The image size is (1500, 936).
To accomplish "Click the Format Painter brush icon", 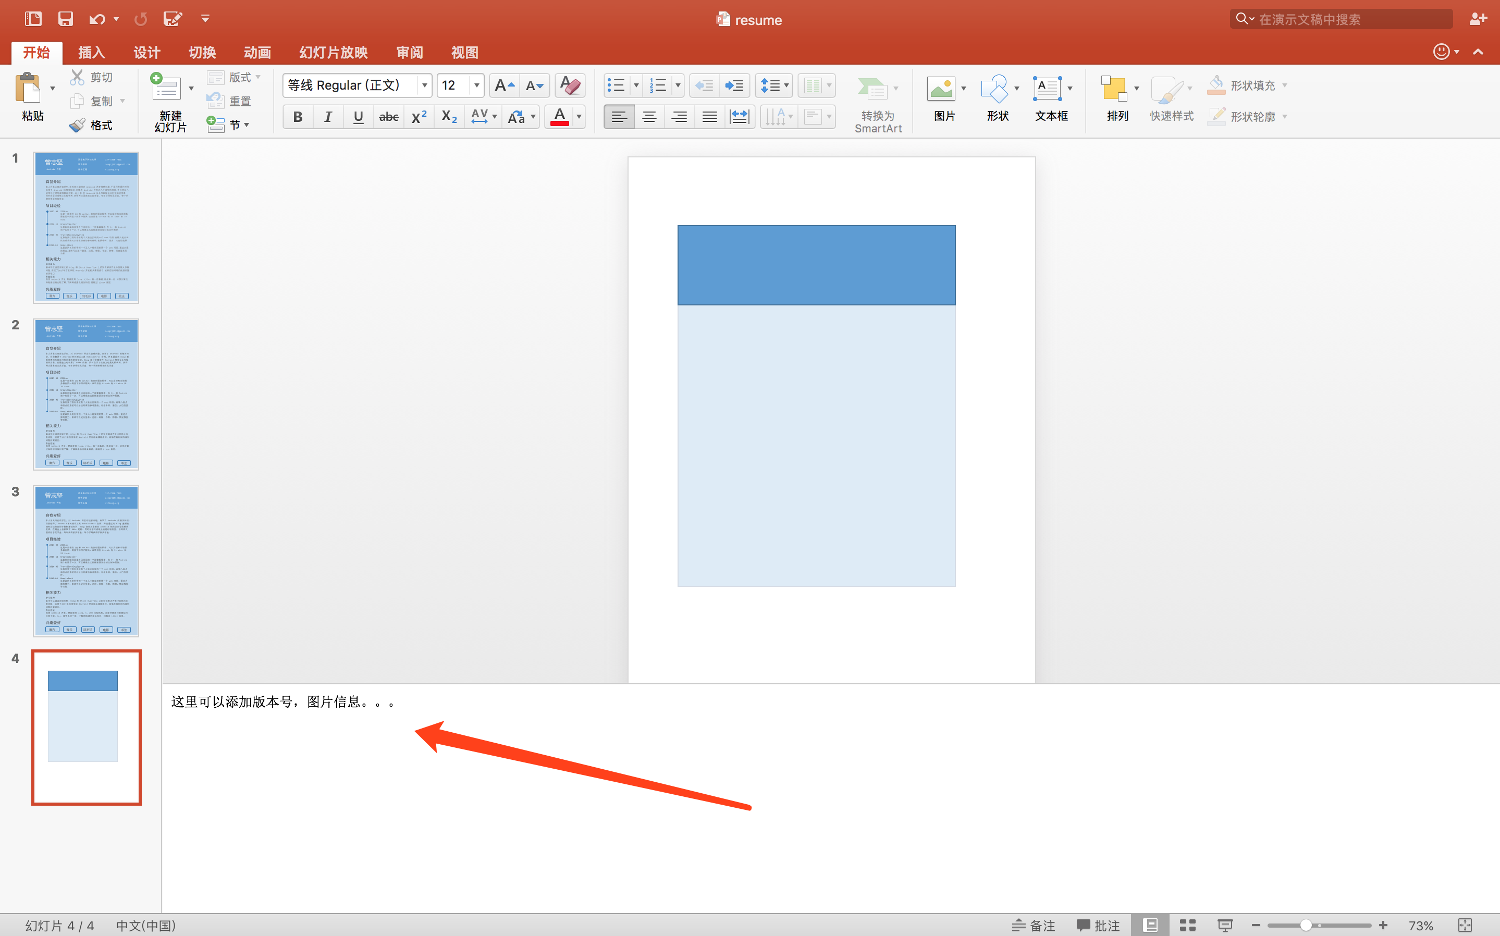I will 77,125.
